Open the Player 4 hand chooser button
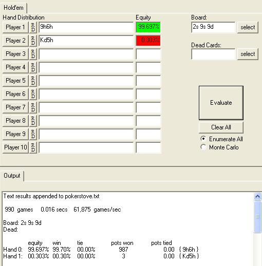 (15, 67)
